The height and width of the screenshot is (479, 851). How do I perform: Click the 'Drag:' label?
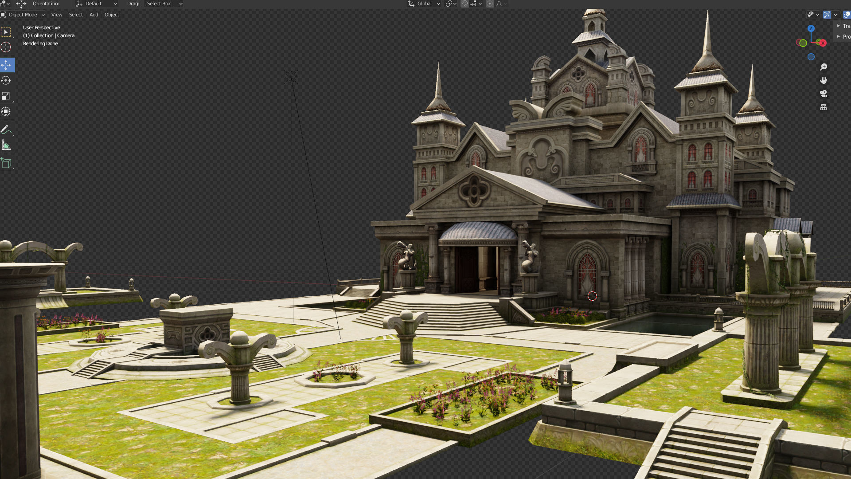(x=133, y=4)
